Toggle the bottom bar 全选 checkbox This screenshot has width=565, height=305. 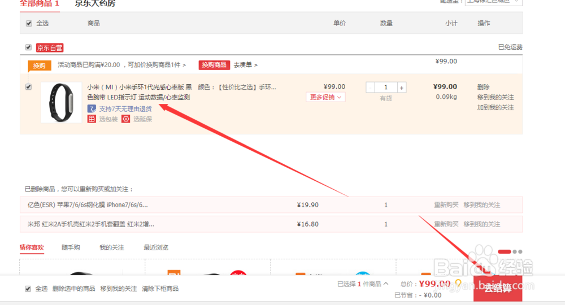28,289
